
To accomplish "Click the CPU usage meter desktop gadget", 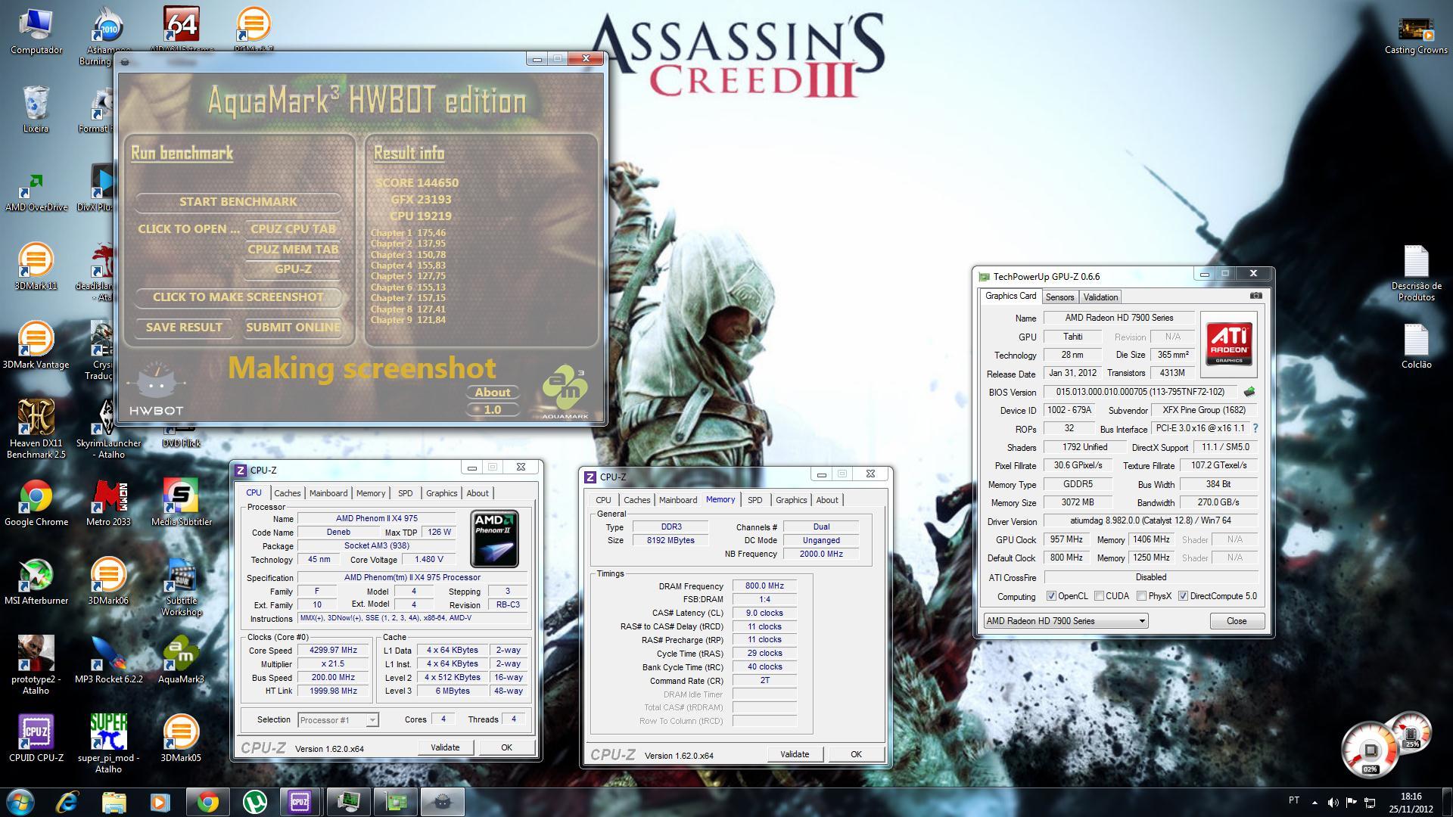I will pyautogui.click(x=1371, y=750).
